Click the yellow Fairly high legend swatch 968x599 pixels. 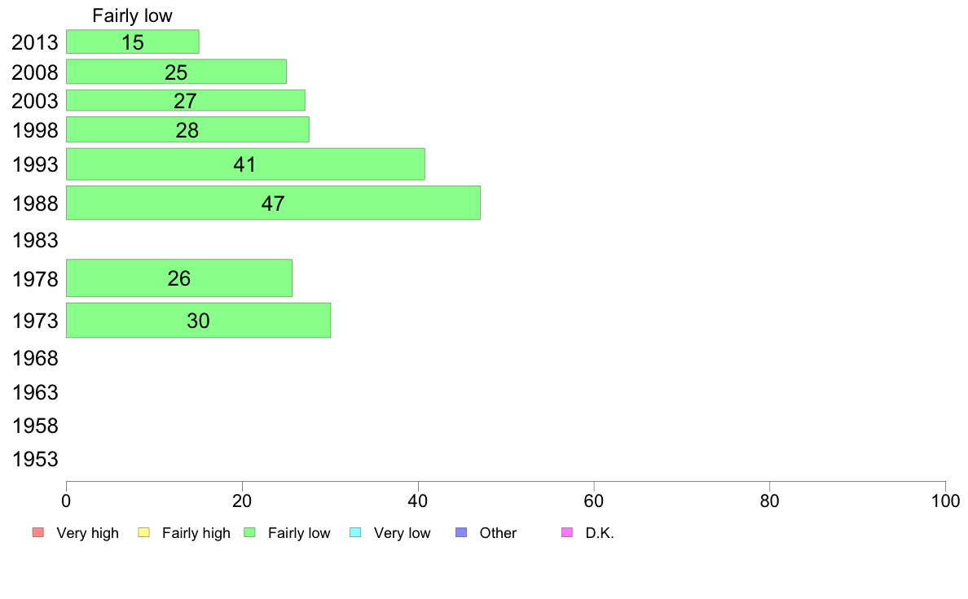[x=144, y=532]
